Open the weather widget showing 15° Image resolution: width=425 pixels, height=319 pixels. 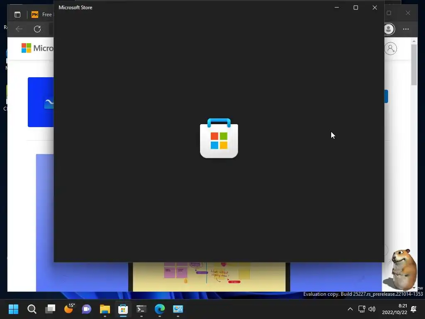click(x=69, y=309)
